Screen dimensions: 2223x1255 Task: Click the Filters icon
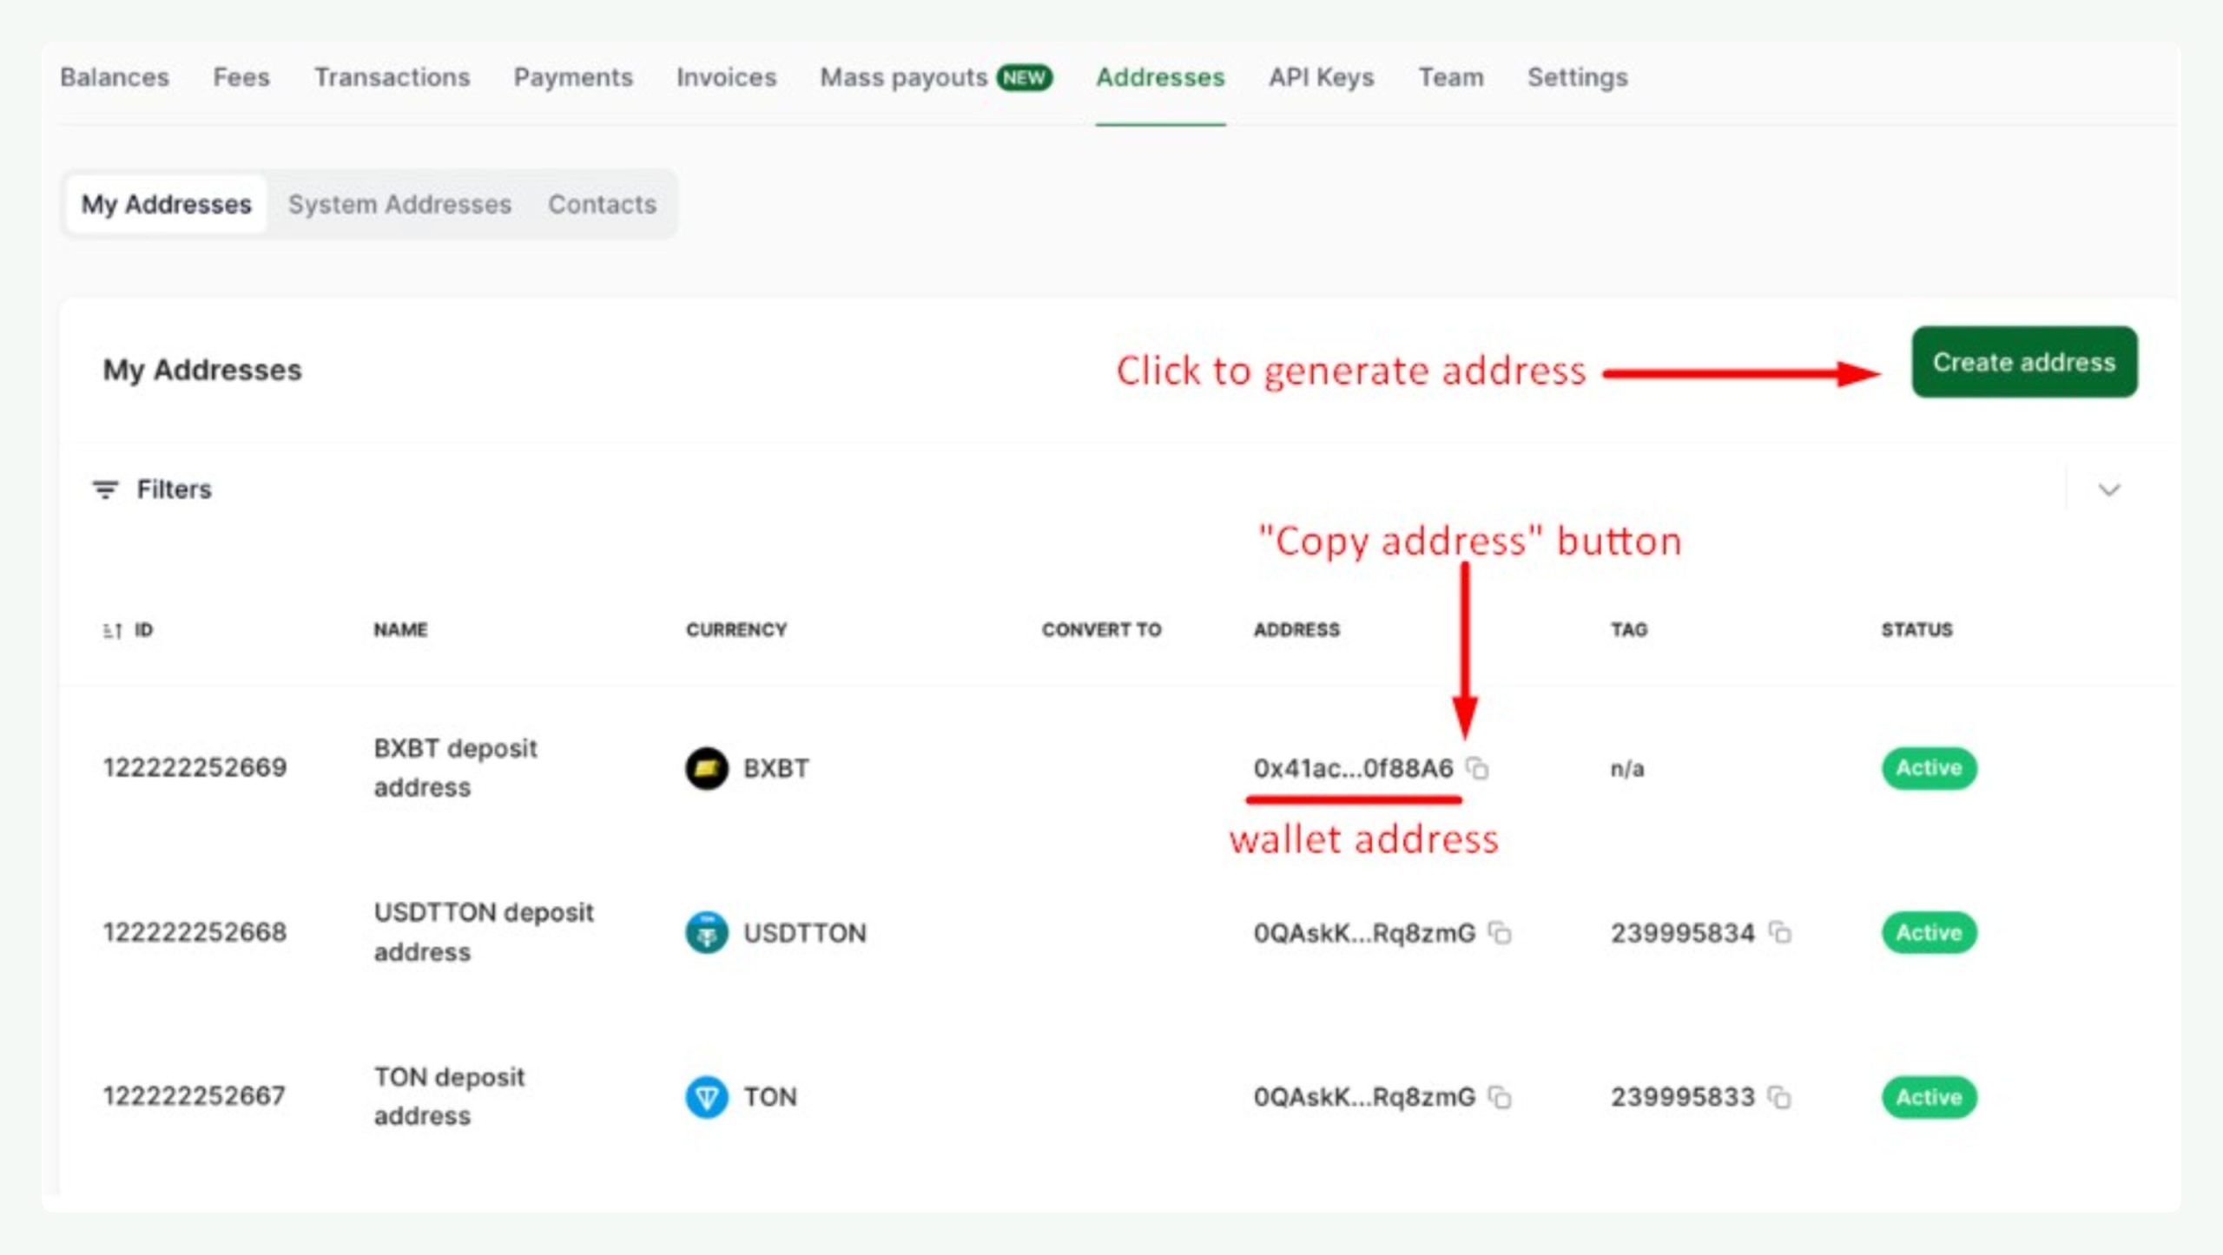pos(105,490)
